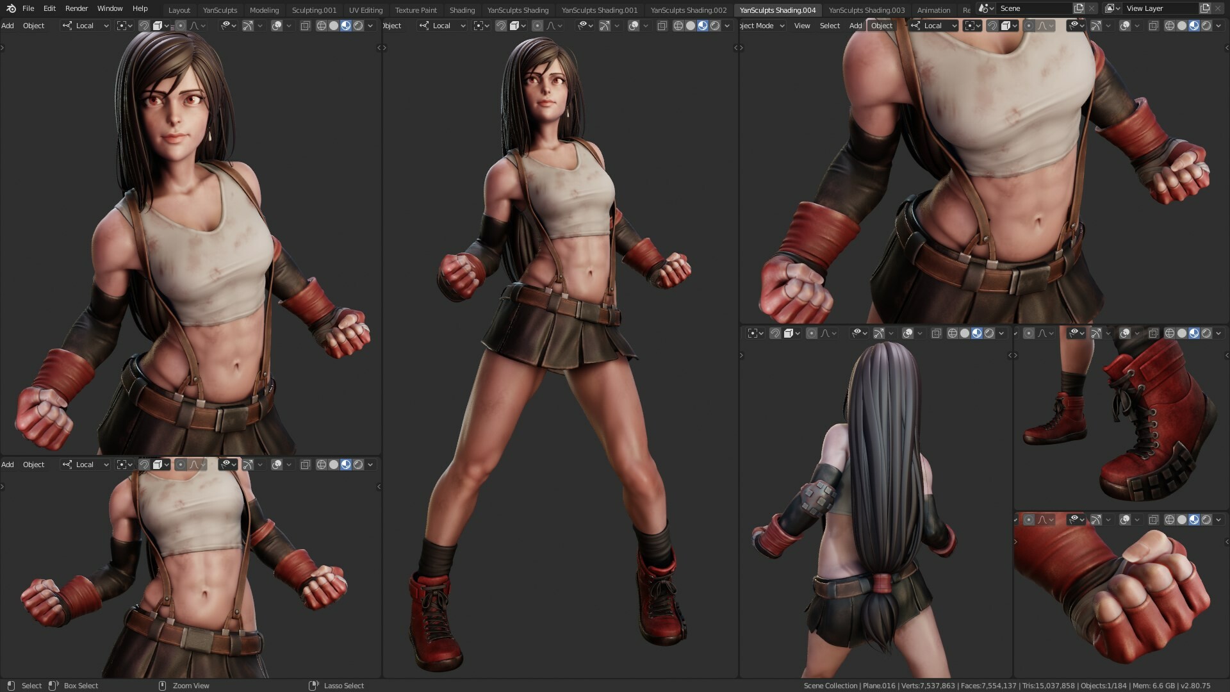Viewport: 1230px width, 692px height.
Task: Switch to the Shading workspace tab
Action: (462, 10)
